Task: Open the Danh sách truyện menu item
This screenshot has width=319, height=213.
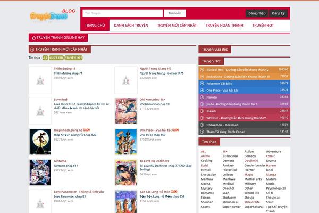Action: click(131, 25)
